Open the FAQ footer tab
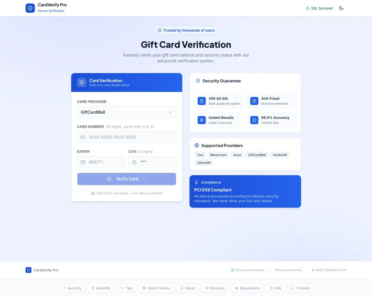Image resolution: width=372 pixels, height=297 pixels. (x=276, y=288)
